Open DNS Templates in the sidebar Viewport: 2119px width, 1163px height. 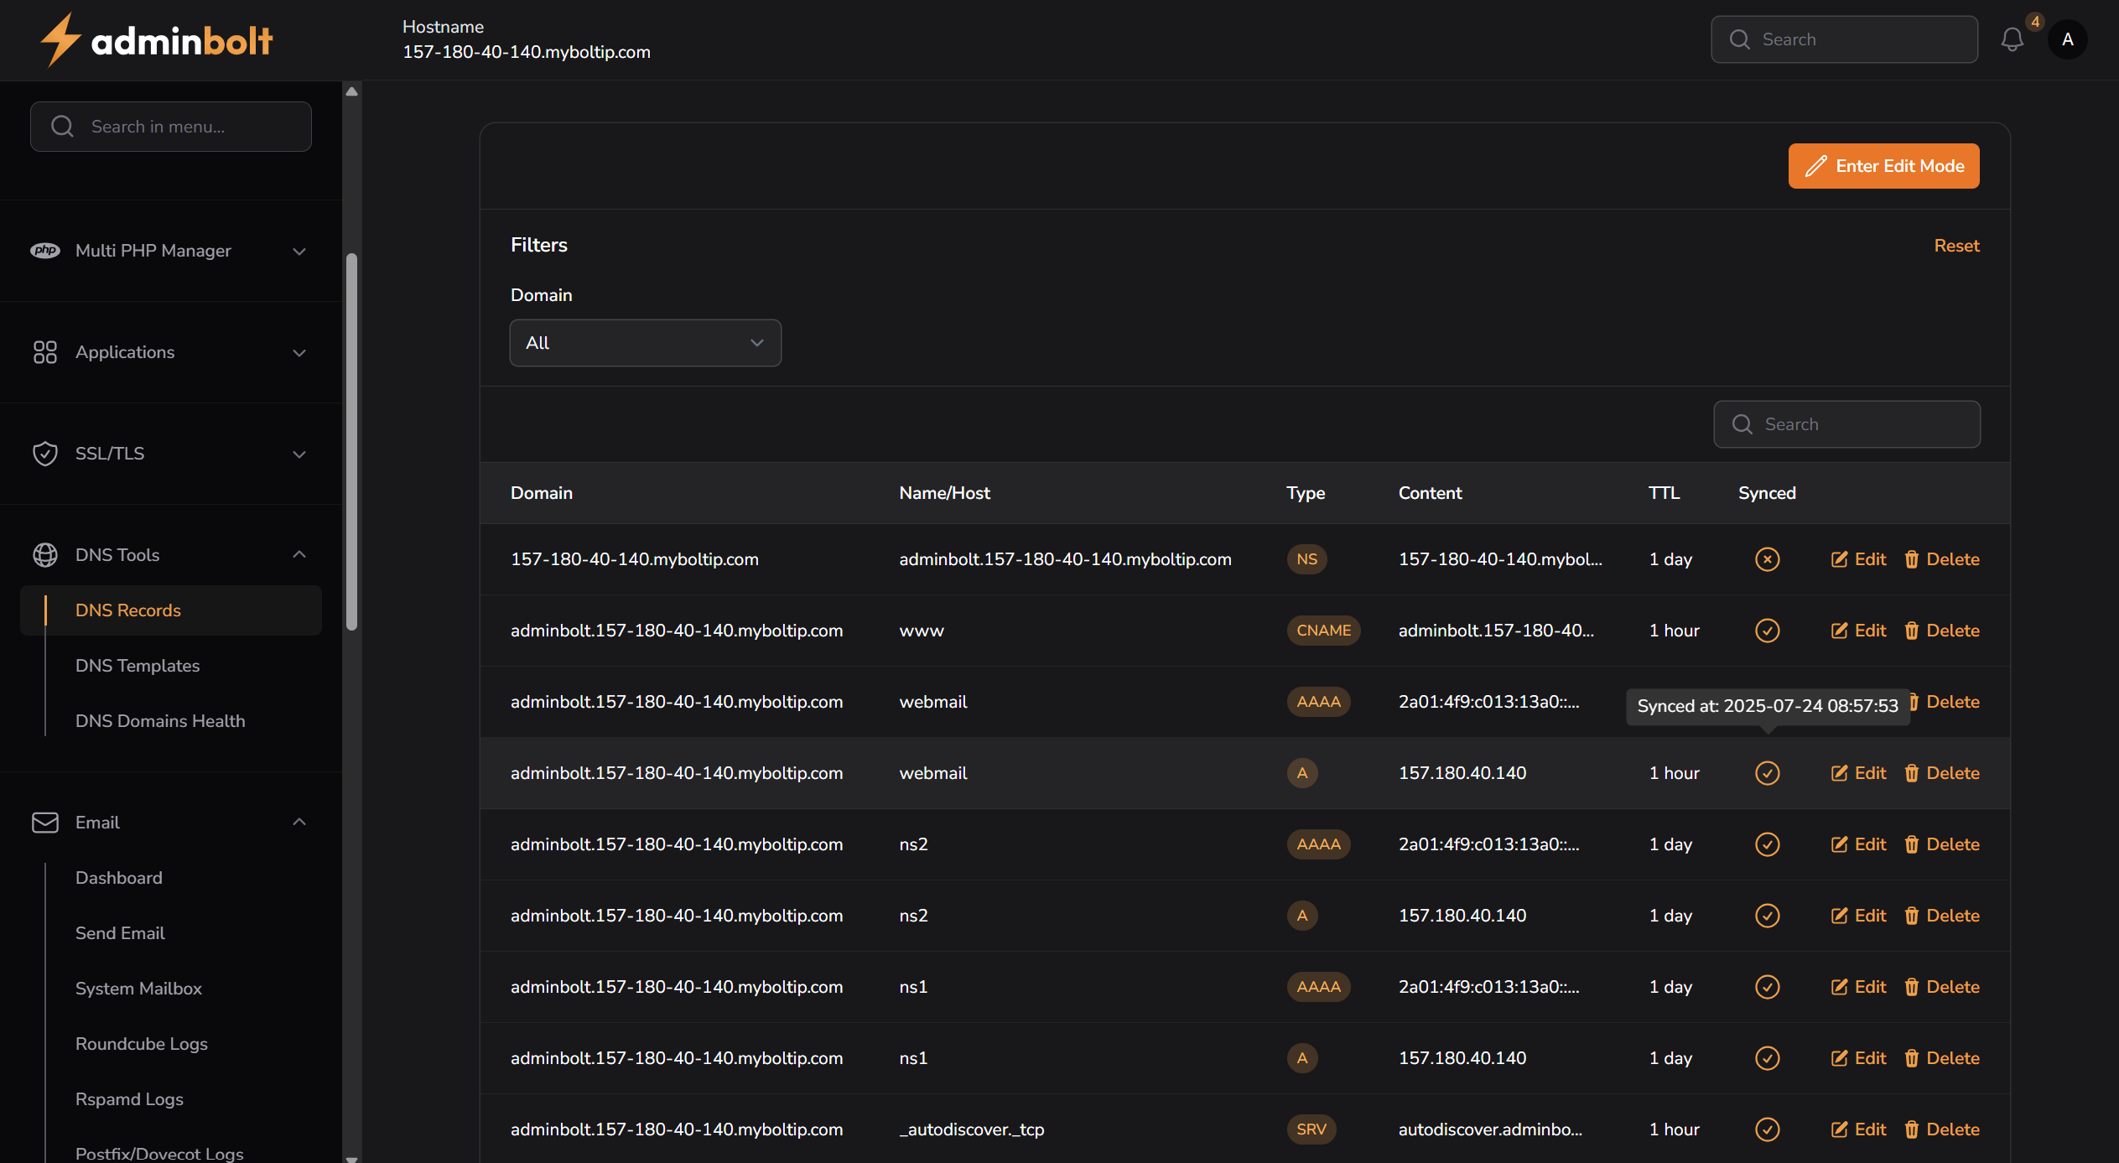click(138, 666)
